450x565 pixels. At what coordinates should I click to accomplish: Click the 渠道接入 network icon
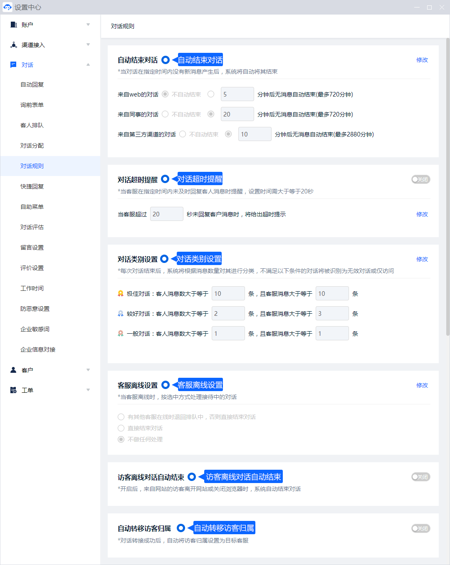pos(13,45)
